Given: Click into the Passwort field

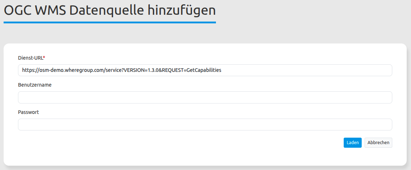Looking at the screenshot, I should [x=205, y=125].
